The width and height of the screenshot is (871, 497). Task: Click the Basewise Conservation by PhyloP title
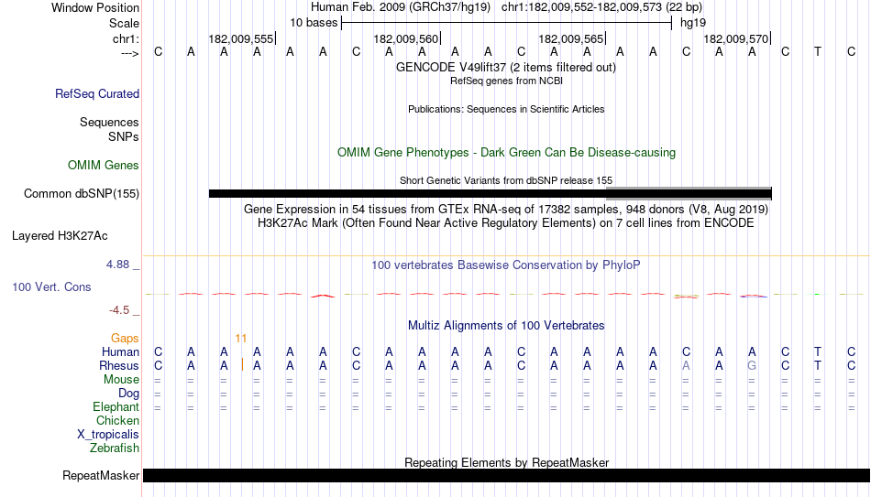[505, 265]
